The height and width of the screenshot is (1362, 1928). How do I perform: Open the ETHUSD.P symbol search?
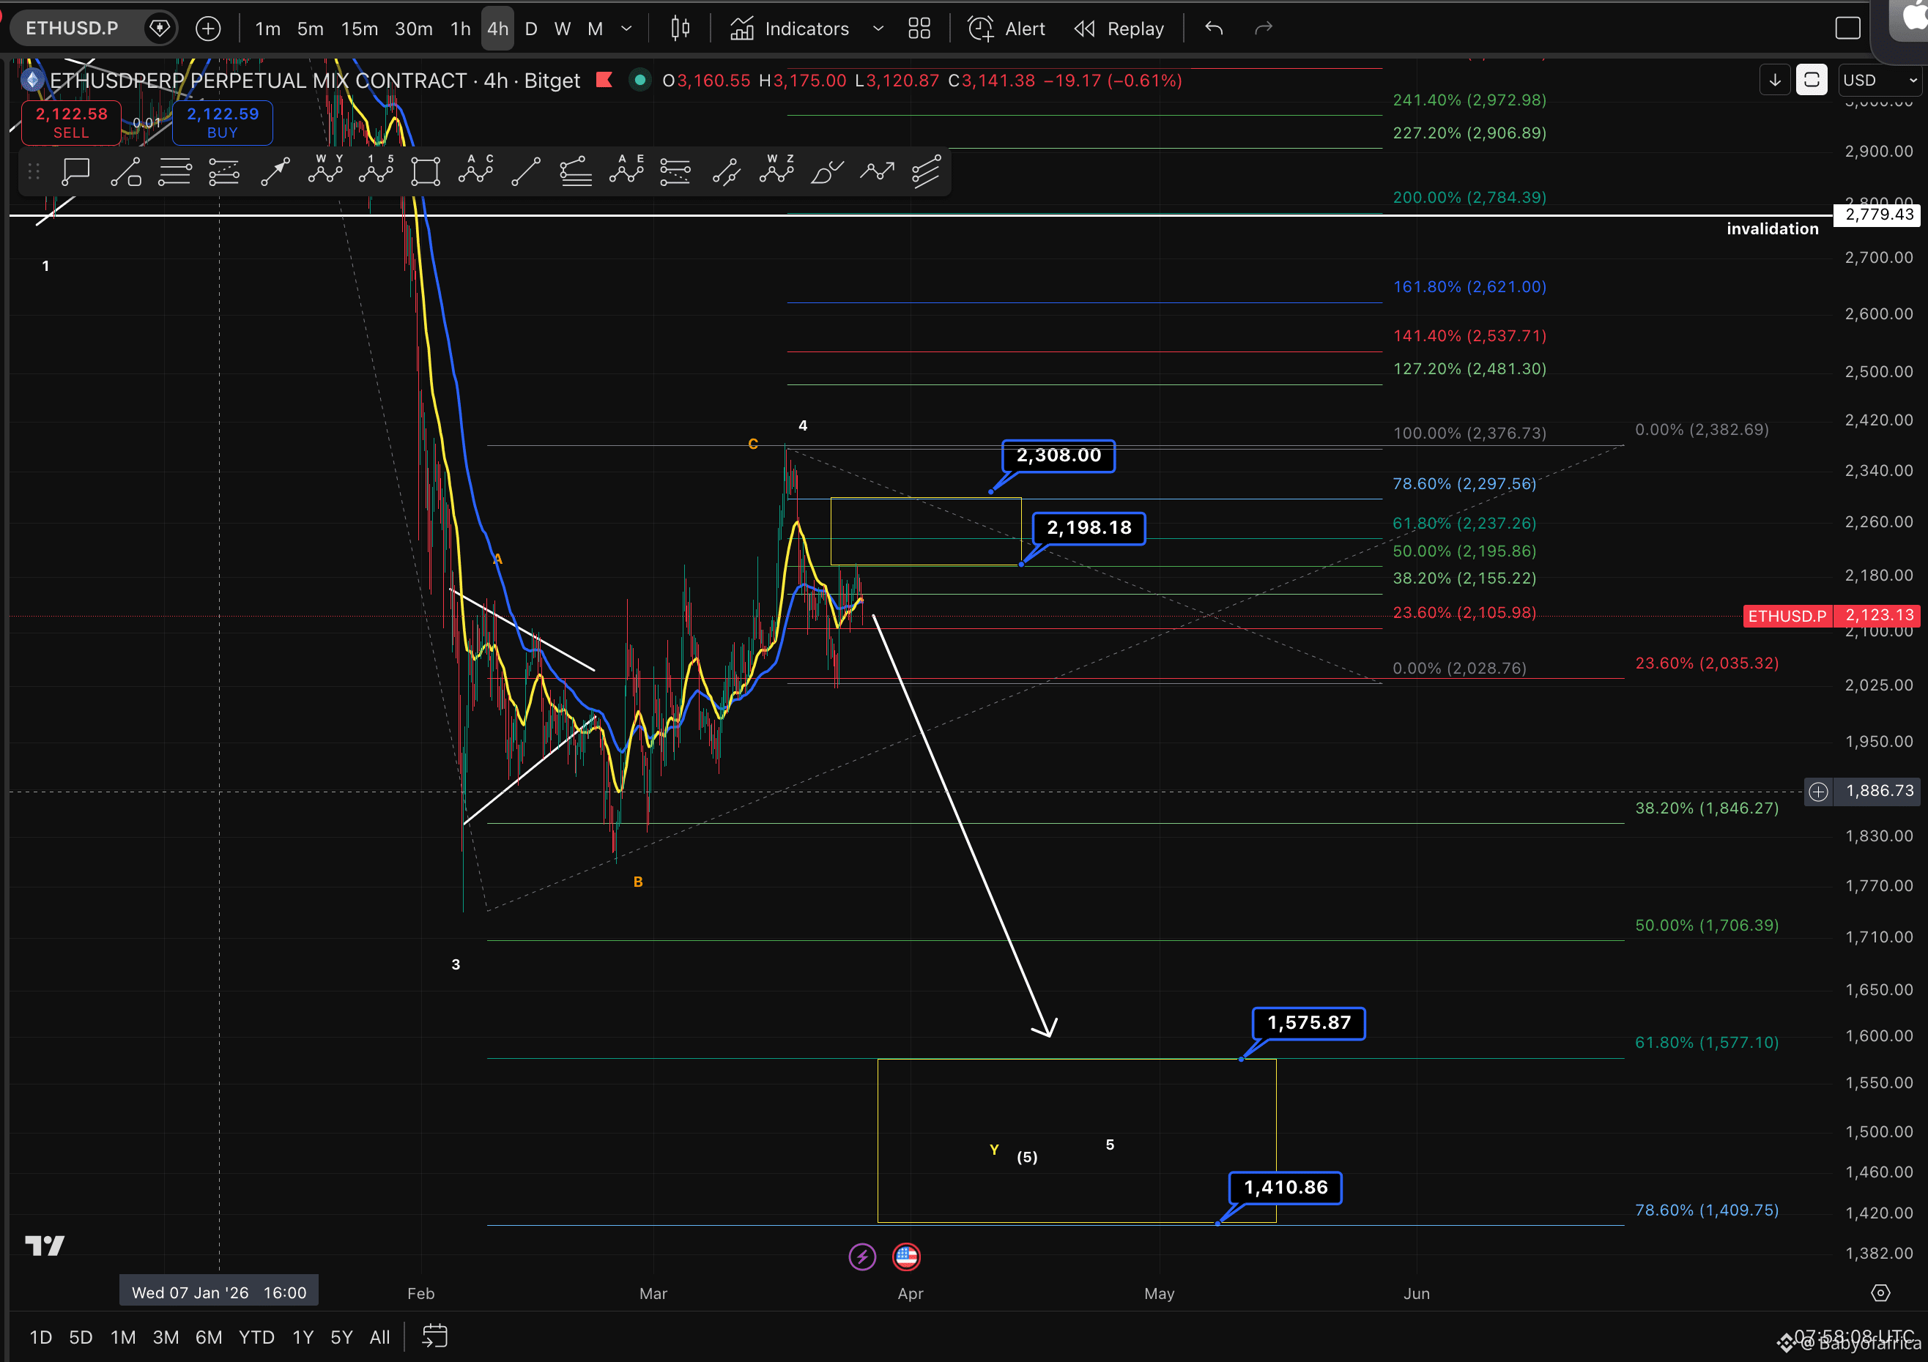pyautogui.click(x=73, y=29)
